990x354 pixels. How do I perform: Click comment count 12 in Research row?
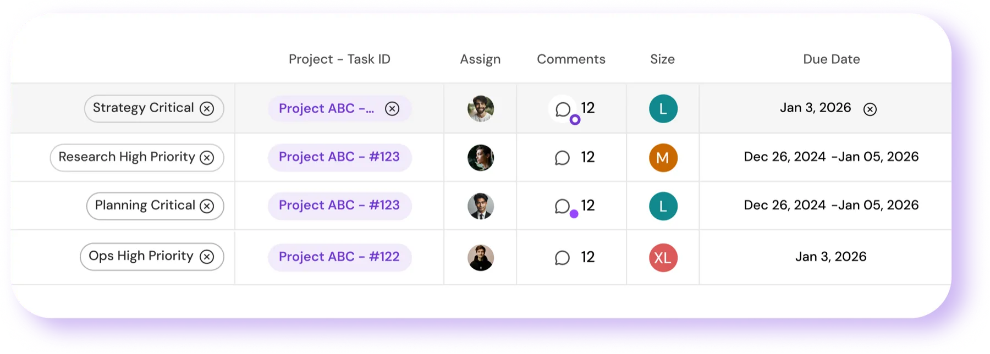click(x=588, y=158)
